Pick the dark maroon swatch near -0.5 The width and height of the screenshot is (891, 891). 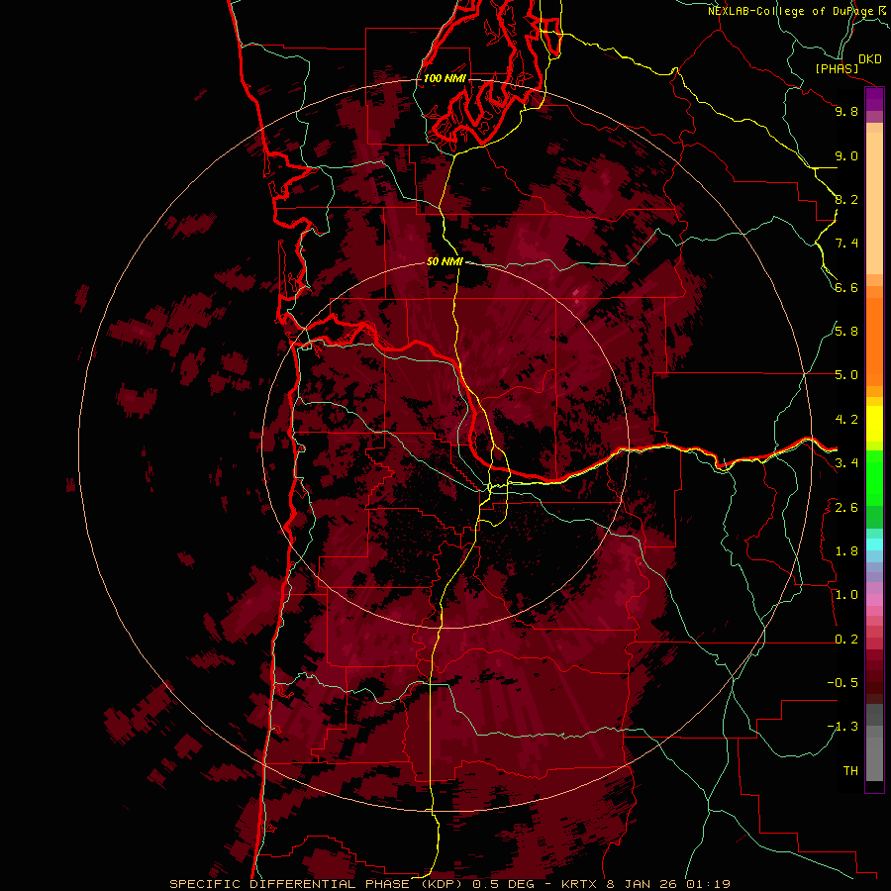(x=874, y=686)
